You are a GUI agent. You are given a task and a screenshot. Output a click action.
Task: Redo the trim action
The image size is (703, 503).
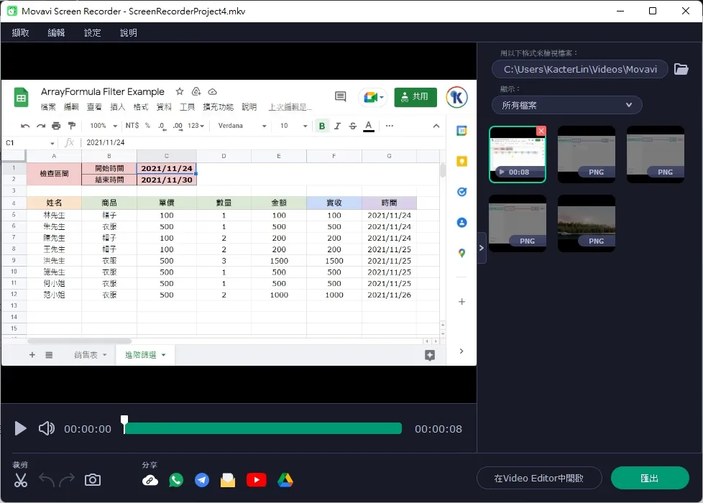point(67,480)
